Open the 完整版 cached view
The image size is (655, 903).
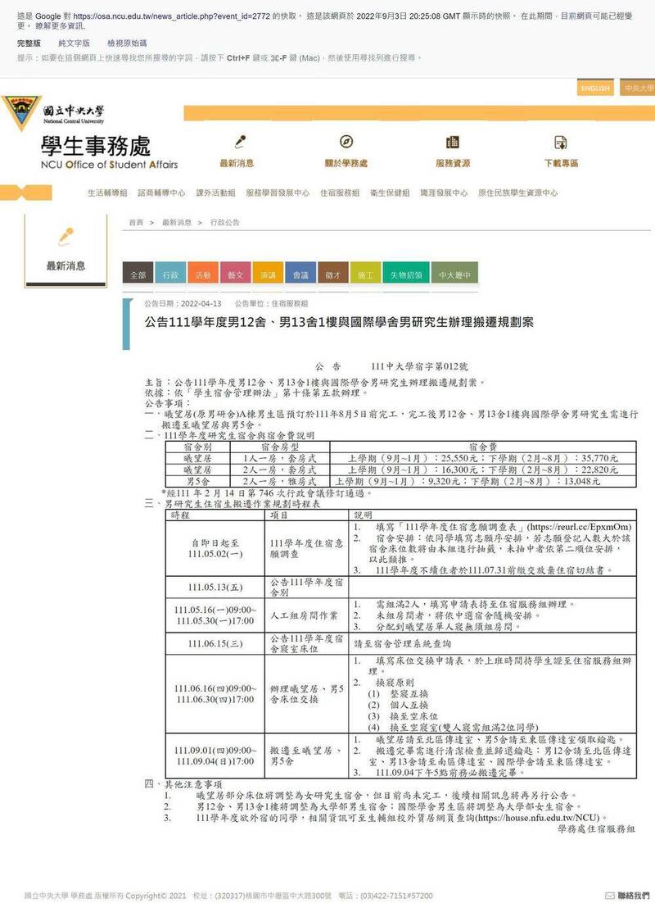click(x=29, y=43)
